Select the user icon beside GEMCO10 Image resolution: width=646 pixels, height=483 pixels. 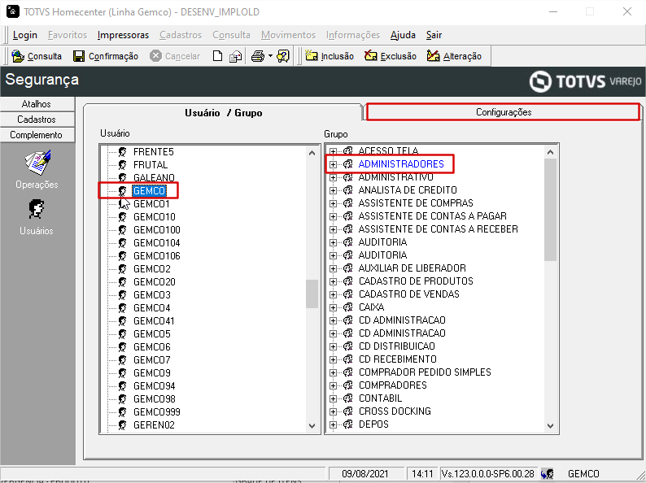coord(122,217)
